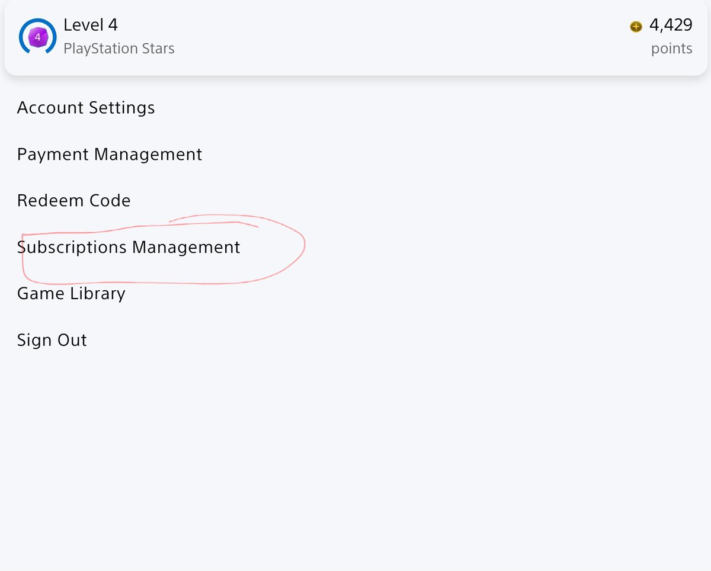Screen dimensions: 711x571
Task: Open Account Settings
Action: [86, 108]
